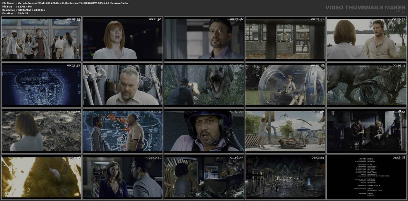Select the fence enclosure thumbnail at 00:23:41

tap(285, 39)
